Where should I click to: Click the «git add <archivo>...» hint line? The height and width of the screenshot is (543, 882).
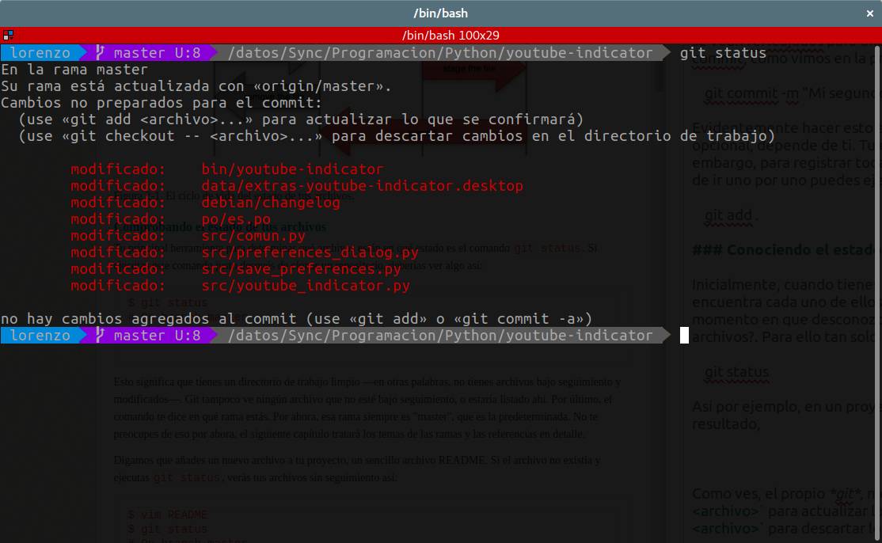pyautogui.click(x=301, y=120)
